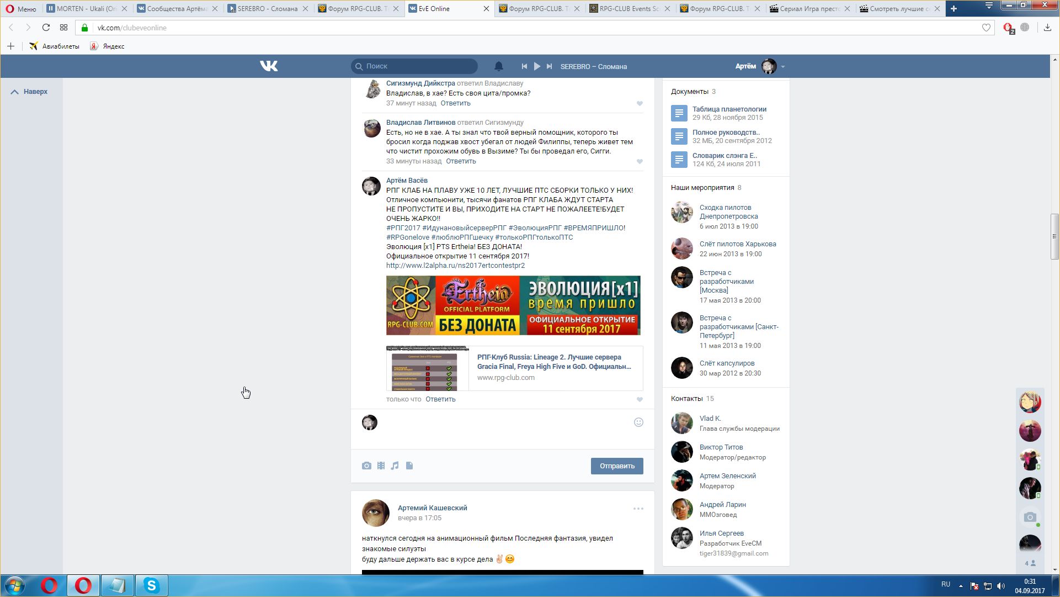Click the Наверх scroll-to-top link
The height and width of the screenshot is (597, 1060).
click(x=29, y=92)
